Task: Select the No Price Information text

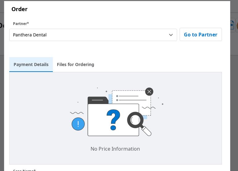Action: (115, 149)
